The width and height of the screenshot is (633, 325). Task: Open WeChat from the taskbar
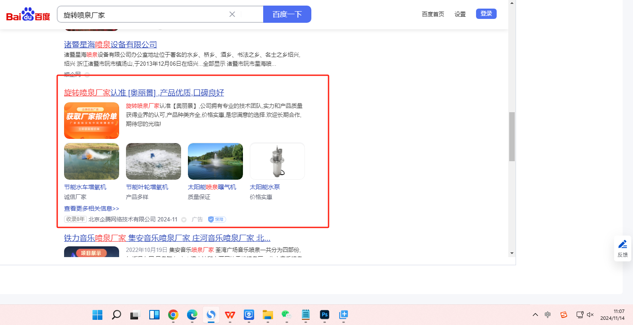coord(287,315)
